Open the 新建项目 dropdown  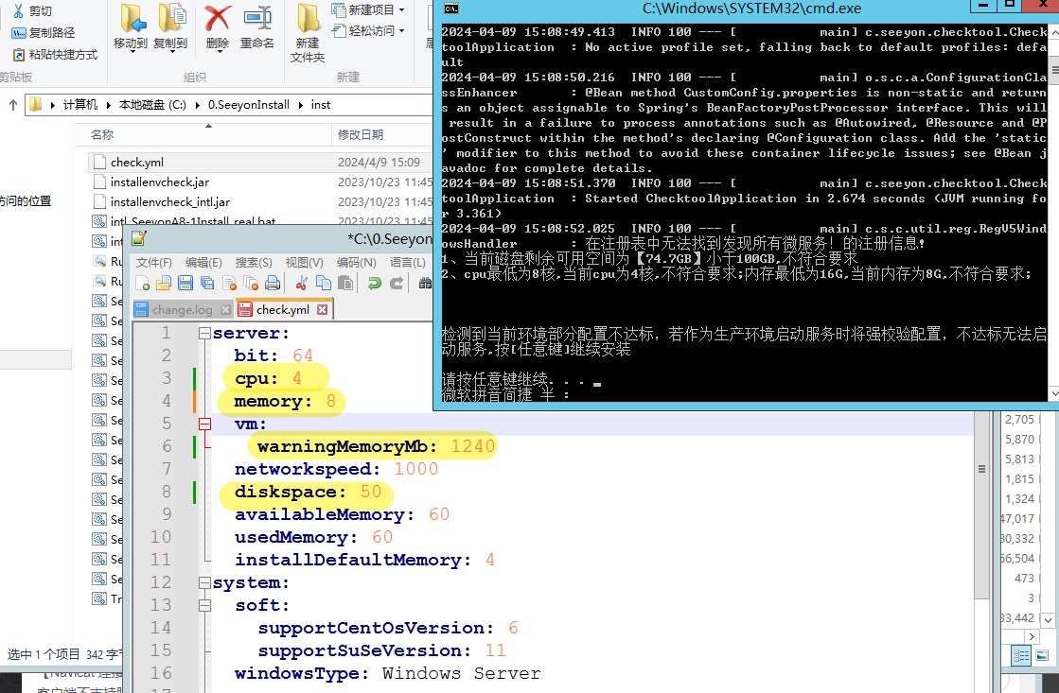pos(368,9)
